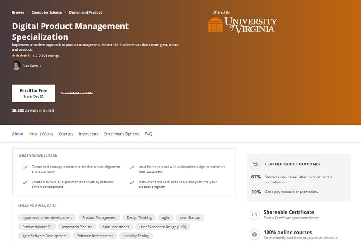361x243 pixels.
Task: Go to Computer Science breadcrumb
Action: tap(47, 12)
